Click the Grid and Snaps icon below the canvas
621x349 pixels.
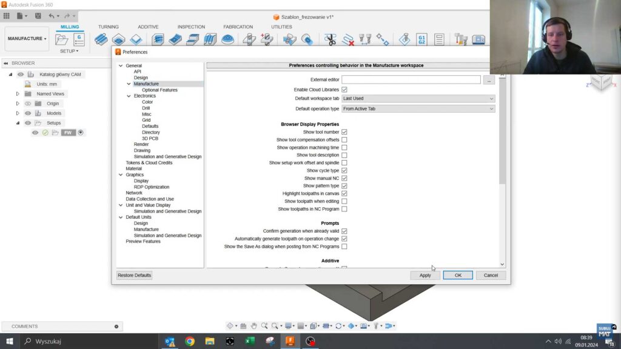click(300, 325)
